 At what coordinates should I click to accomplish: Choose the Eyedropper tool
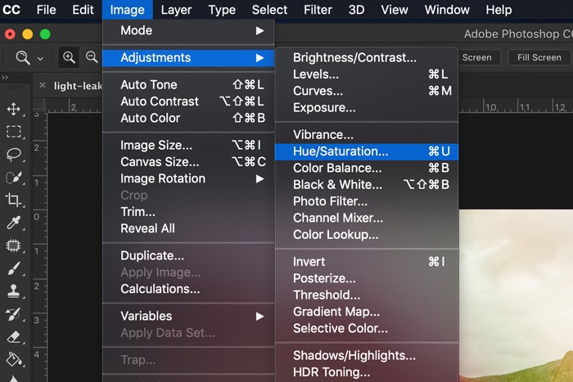(x=13, y=222)
